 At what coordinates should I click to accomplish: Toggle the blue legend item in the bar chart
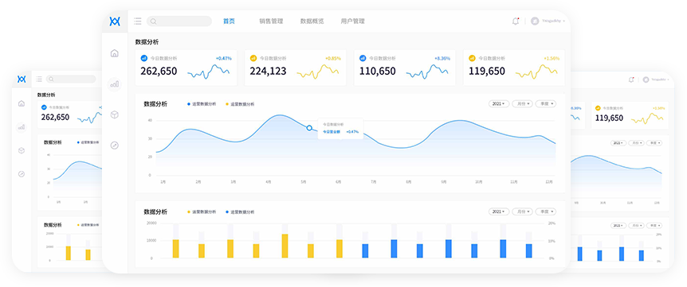click(x=240, y=211)
